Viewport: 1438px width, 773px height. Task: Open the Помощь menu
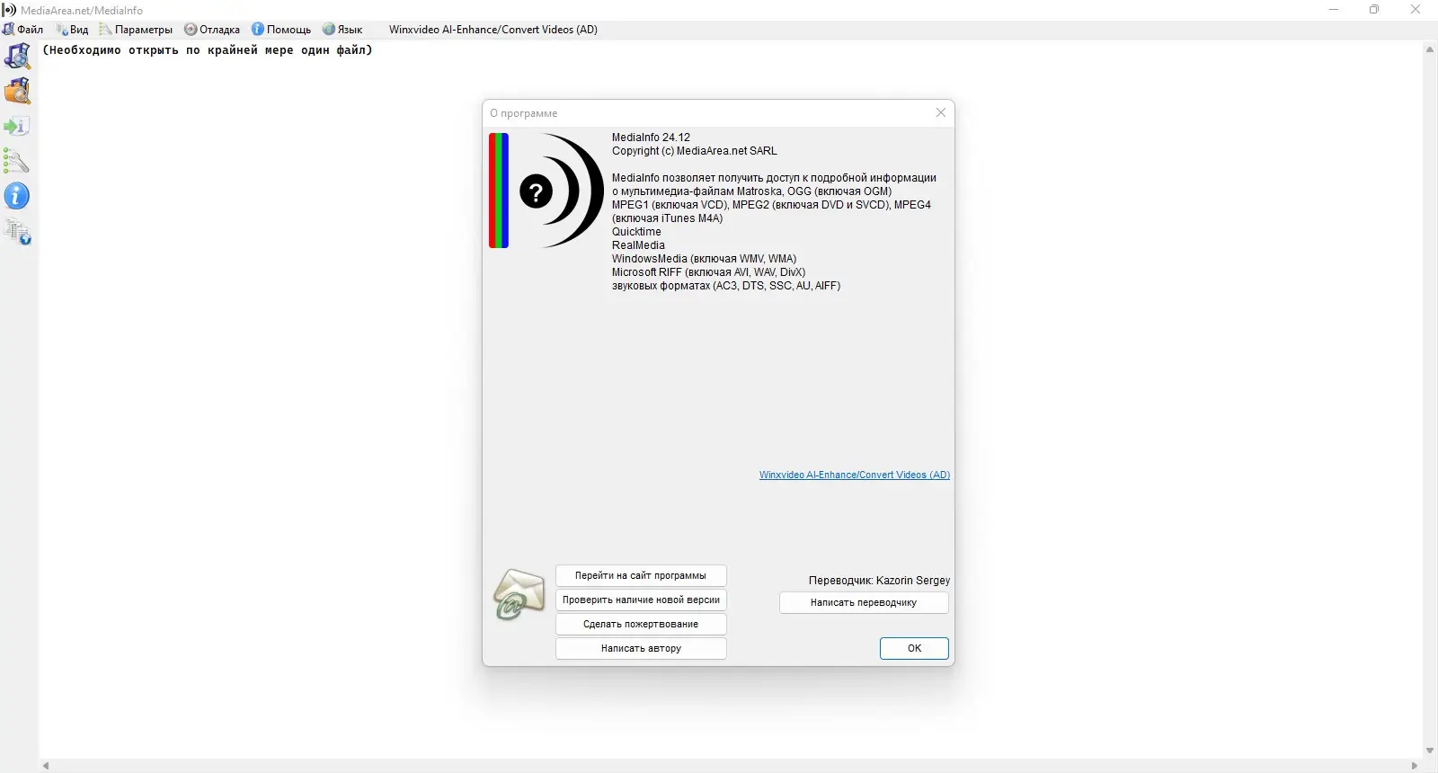pos(281,30)
